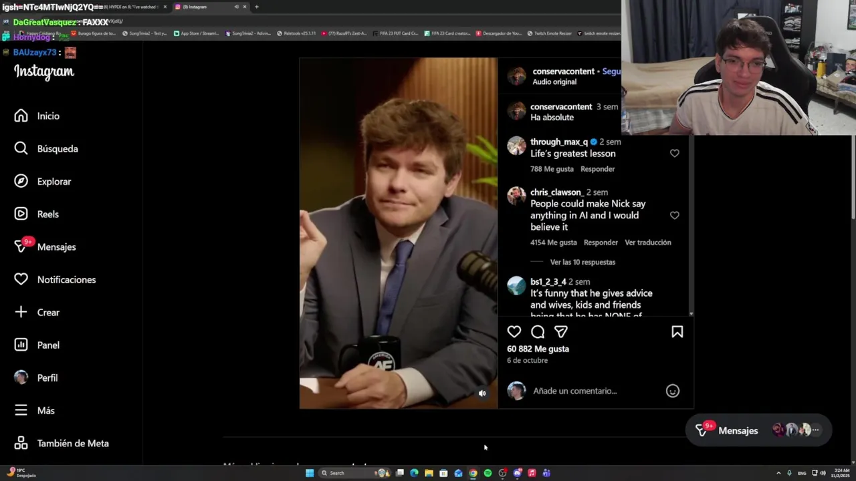Open chris_clawson_ username link
The width and height of the screenshot is (856, 481).
coord(556,192)
